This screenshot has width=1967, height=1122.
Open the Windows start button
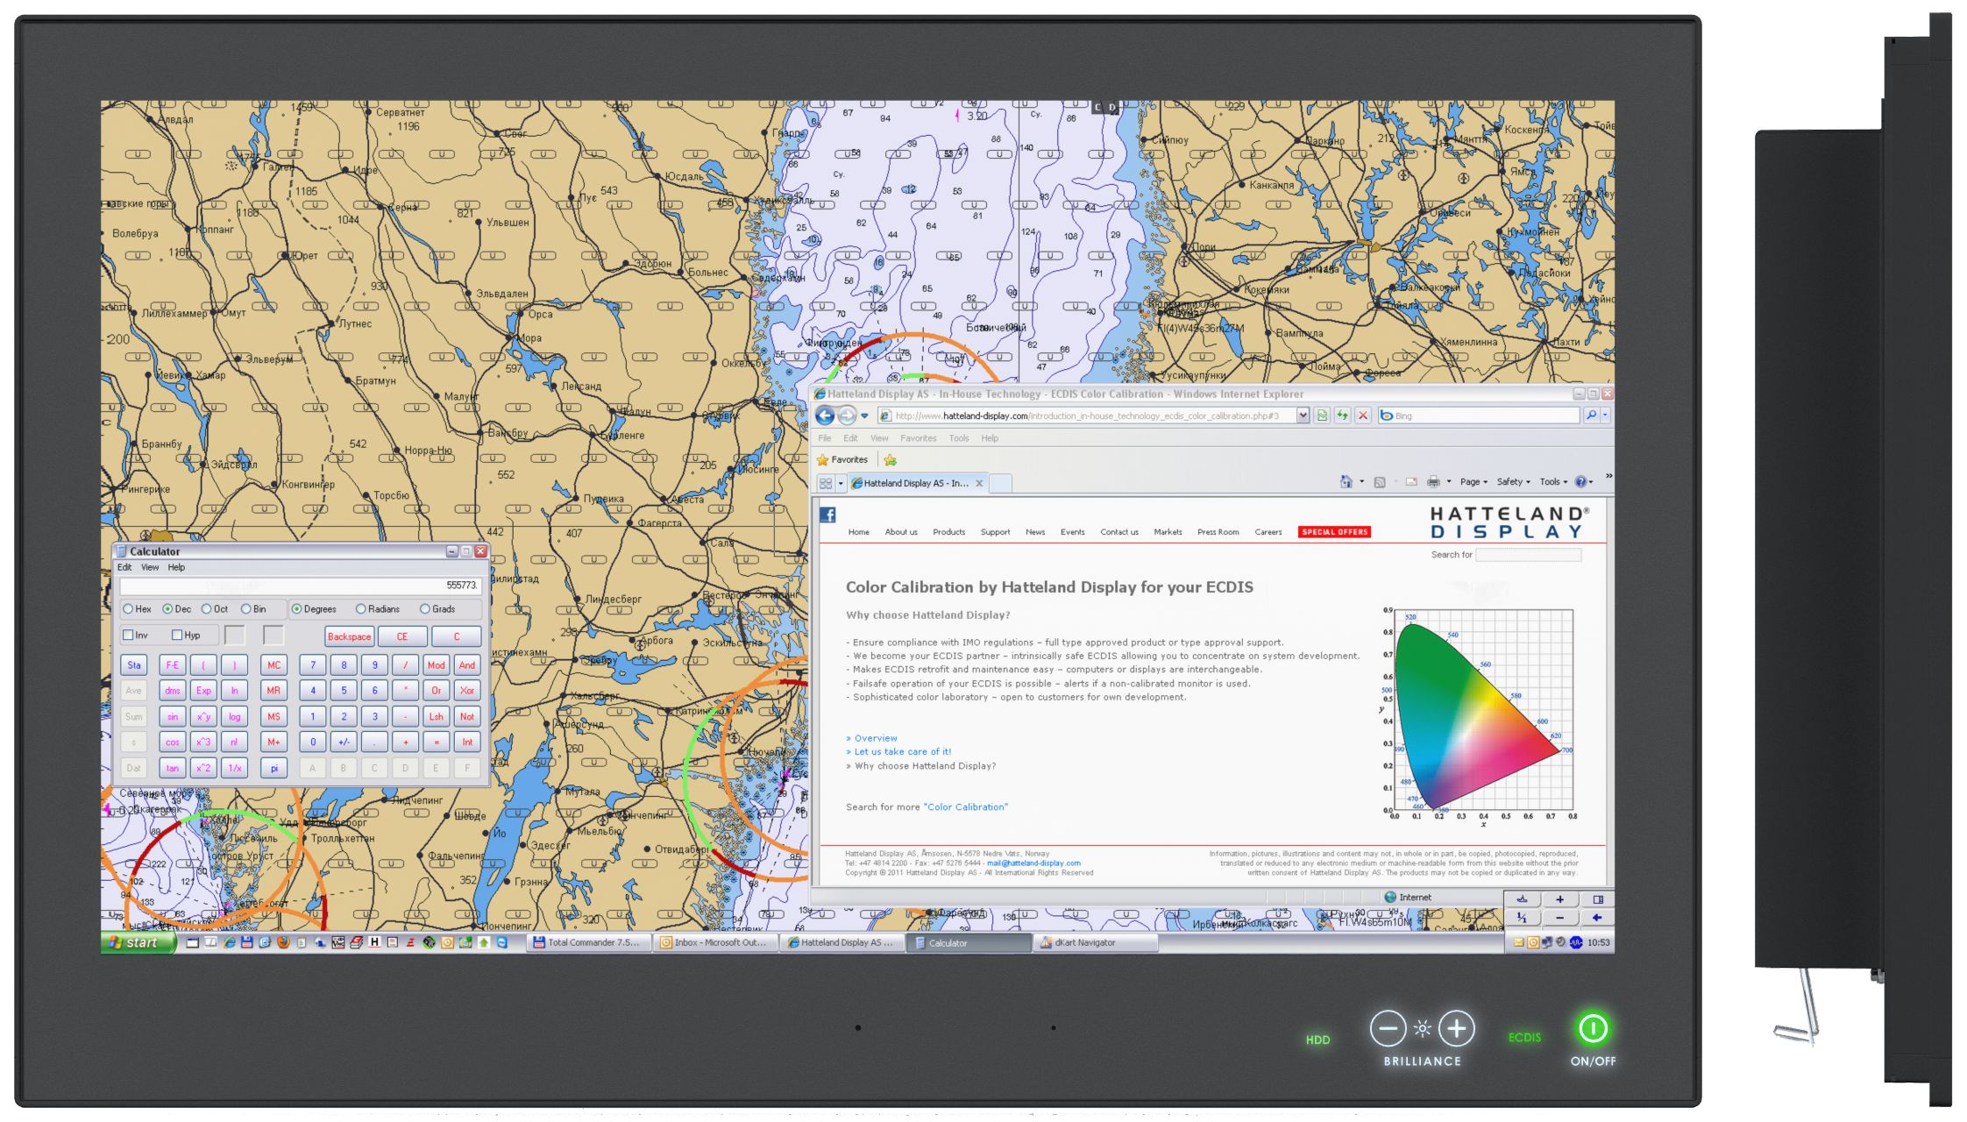coord(138,942)
